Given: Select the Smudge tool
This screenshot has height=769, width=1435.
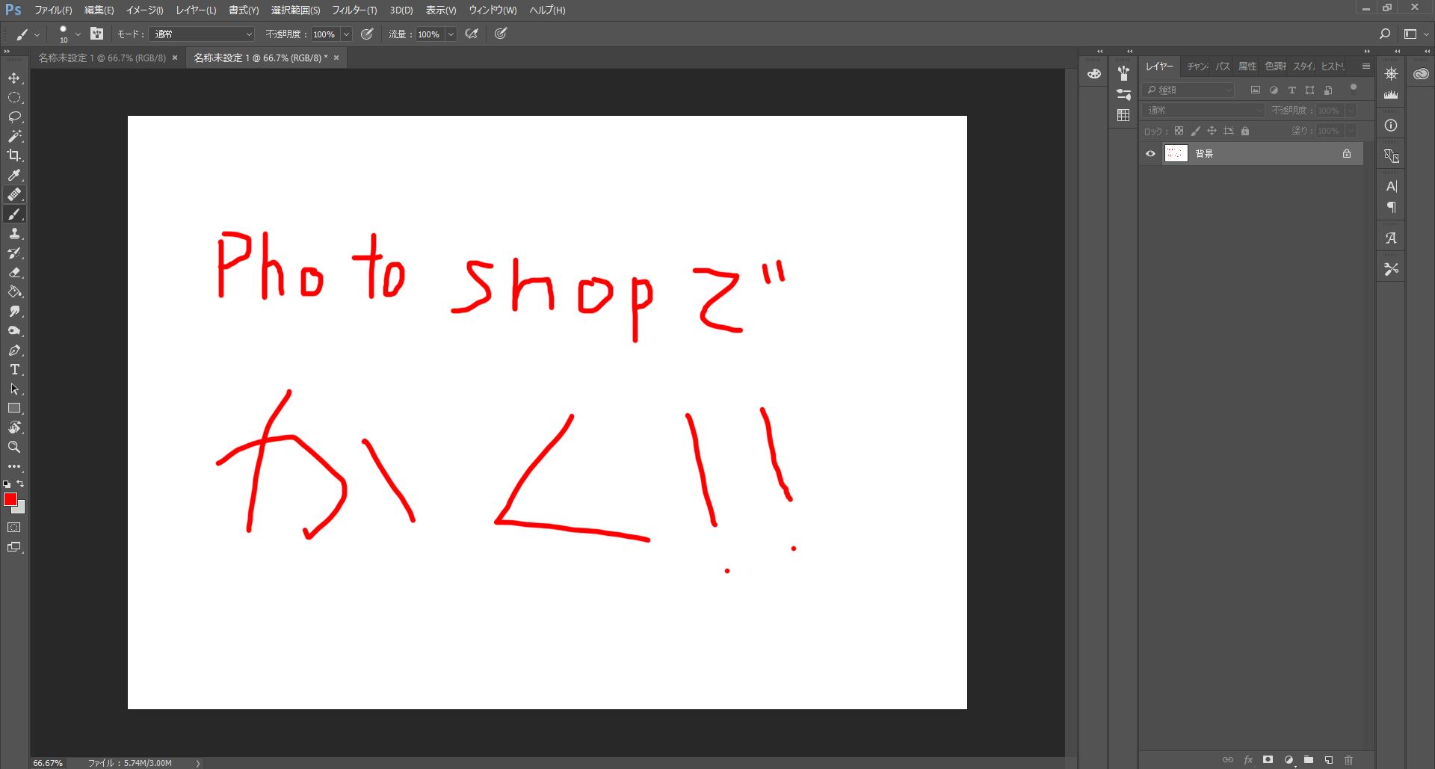Looking at the screenshot, I should click(14, 312).
